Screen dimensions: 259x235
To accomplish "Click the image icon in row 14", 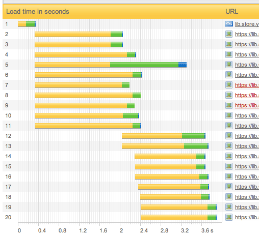I will 229,156.
